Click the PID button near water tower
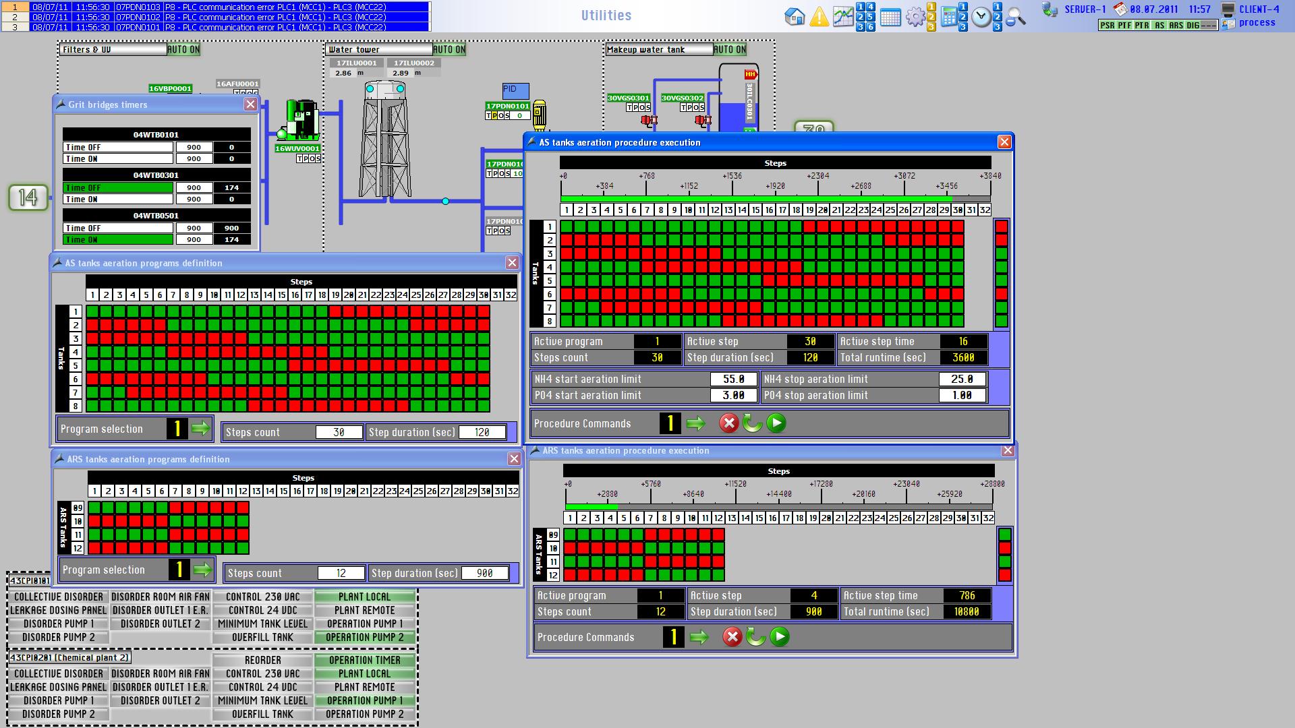 point(515,90)
